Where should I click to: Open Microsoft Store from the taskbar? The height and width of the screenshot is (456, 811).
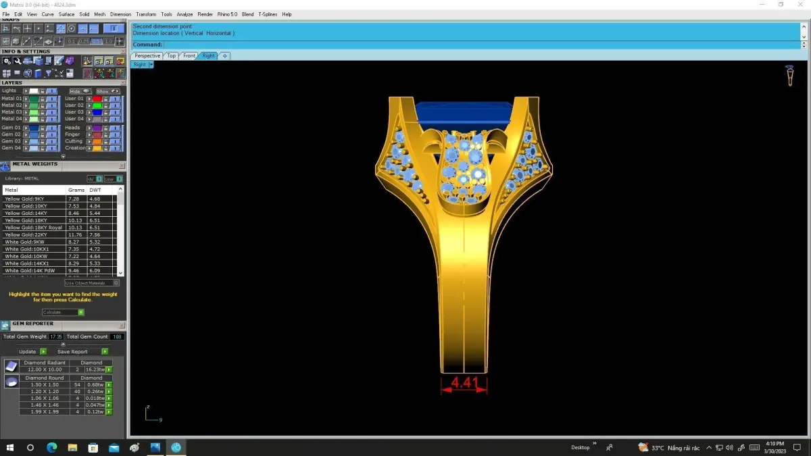pyautogui.click(x=93, y=447)
